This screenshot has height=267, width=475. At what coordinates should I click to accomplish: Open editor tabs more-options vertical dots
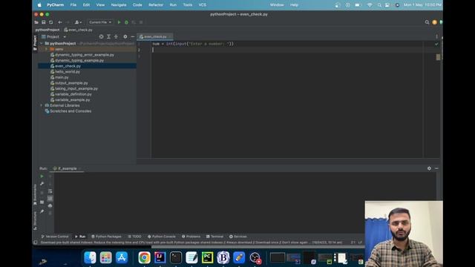436,36
